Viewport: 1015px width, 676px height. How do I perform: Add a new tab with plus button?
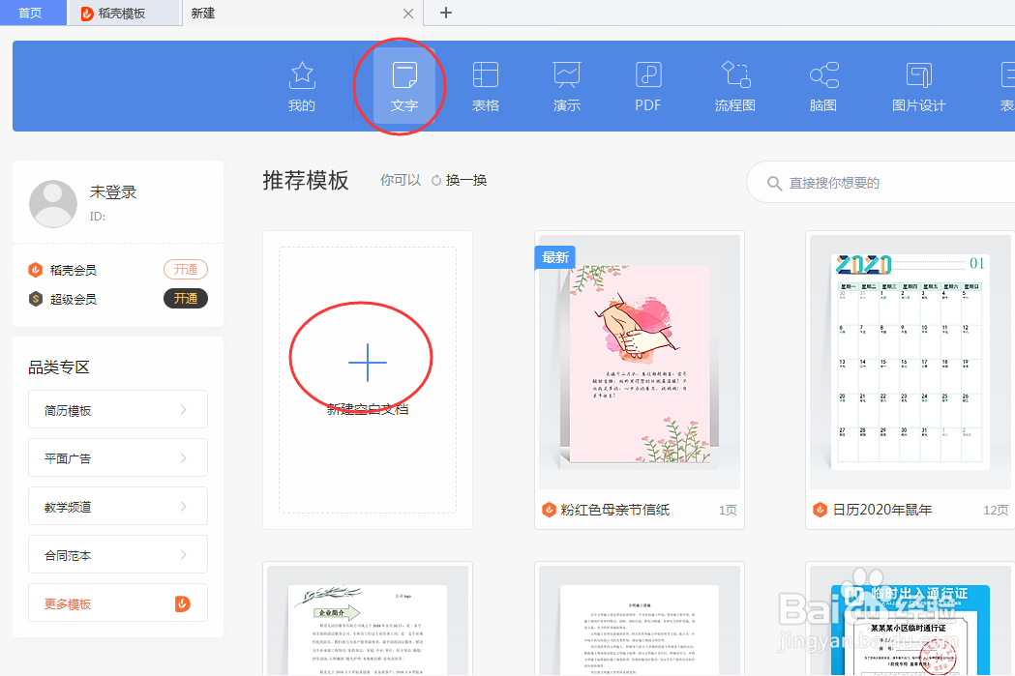click(446, 13)
